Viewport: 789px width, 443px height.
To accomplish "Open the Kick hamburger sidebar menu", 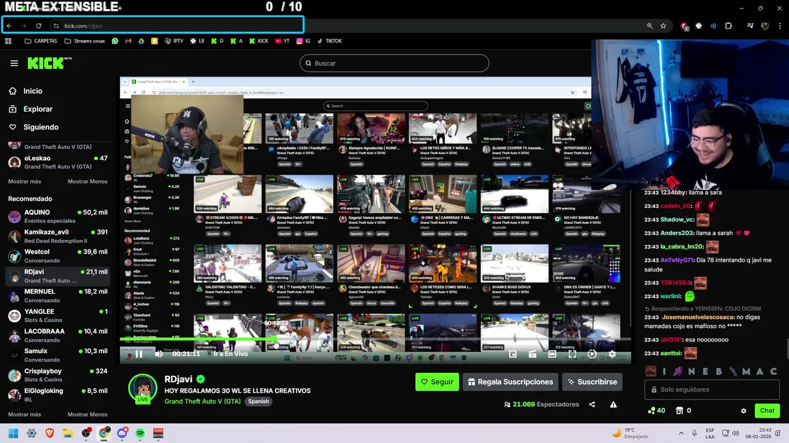I will pos(14,63).
